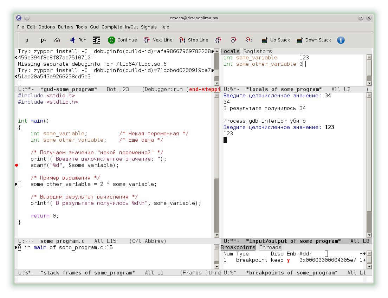Toggle the disassembly view icon next to Run
388x298 pixels.
96,40
